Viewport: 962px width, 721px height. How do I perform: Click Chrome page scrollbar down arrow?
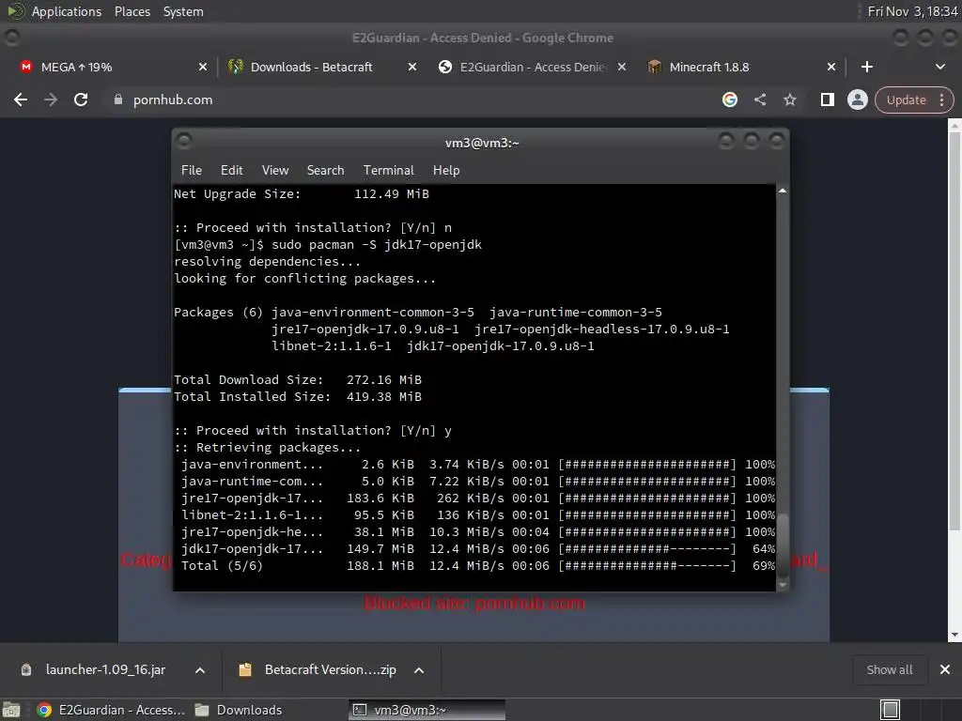tap(954, 636)
